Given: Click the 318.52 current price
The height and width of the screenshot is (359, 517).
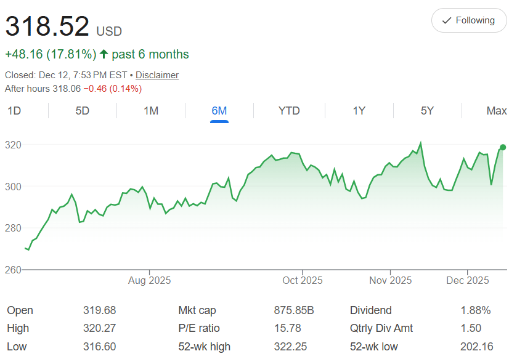Looking at the screenshot, I should pyautogui.click(x=47, y=28).
